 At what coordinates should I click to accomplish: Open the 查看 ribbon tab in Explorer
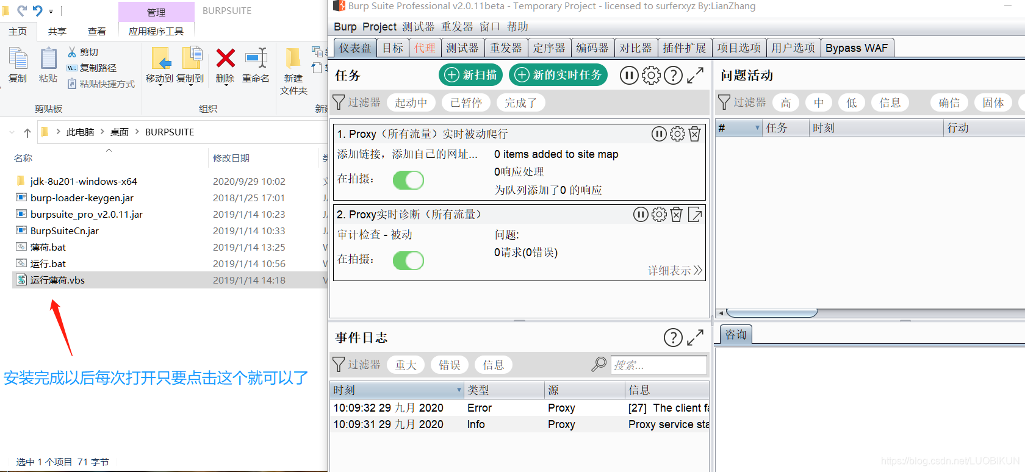point(97,31)
